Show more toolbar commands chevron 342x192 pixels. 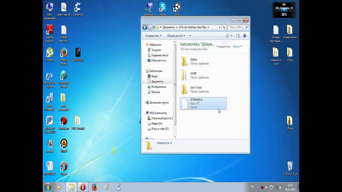coord(190,36)
